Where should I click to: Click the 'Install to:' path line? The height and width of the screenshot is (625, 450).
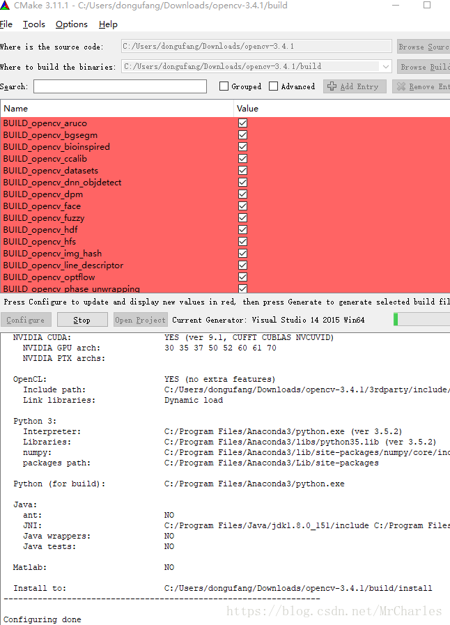pos(223,588)
